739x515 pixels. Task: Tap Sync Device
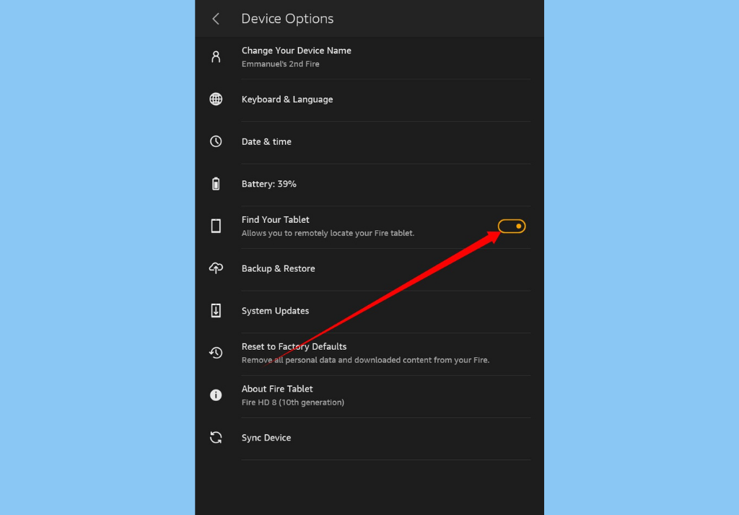pyautogui.click(x=369, y=438)
